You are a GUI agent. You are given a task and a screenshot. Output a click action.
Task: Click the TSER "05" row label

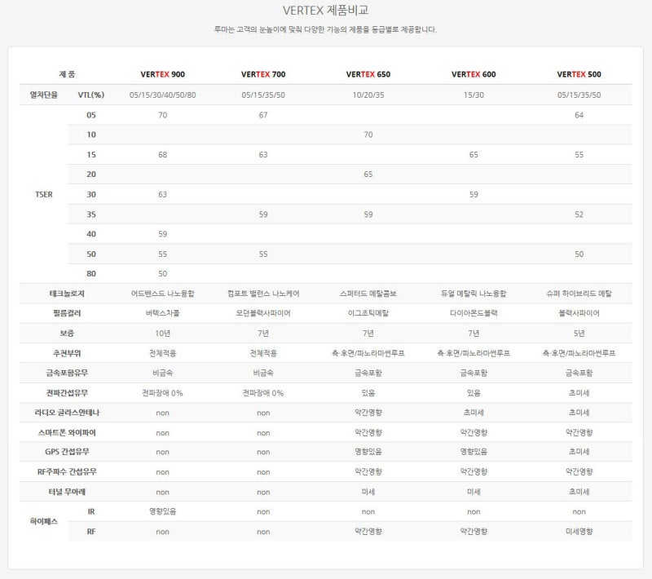coord(91,115)
